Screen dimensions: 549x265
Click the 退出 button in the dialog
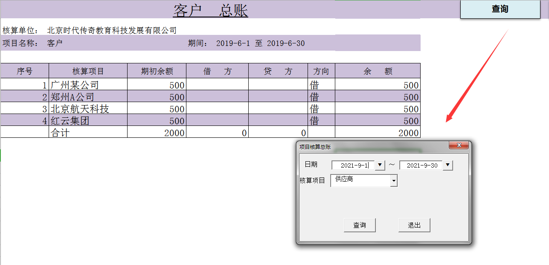point(414,225)
